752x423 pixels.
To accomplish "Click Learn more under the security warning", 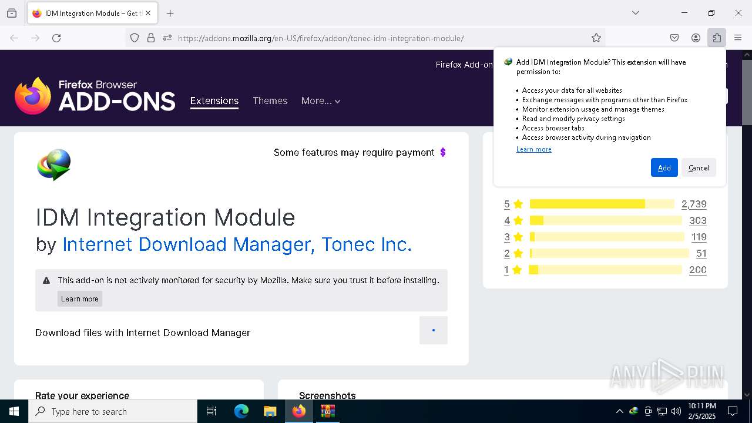I will [80, 298].
